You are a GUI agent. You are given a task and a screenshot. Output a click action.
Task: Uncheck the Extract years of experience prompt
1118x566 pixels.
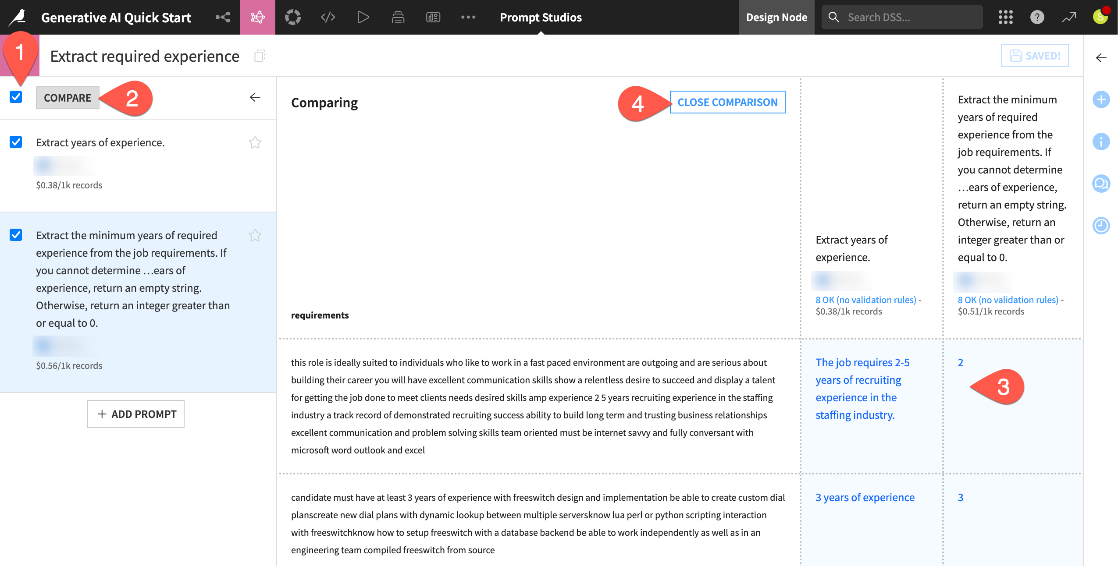tap(16, 142)
